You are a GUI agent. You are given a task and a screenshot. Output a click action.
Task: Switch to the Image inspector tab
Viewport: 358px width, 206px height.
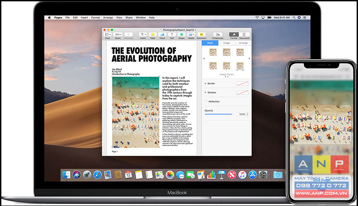[x=226, y=43]
